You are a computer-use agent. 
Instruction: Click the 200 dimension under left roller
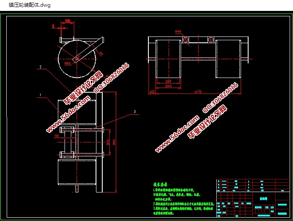tap(168, 86)
